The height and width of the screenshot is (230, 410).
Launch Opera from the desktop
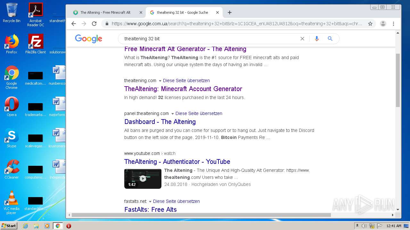click(x=12, y=107)
